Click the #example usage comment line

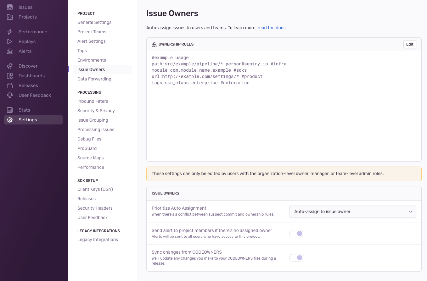[170, 58]
